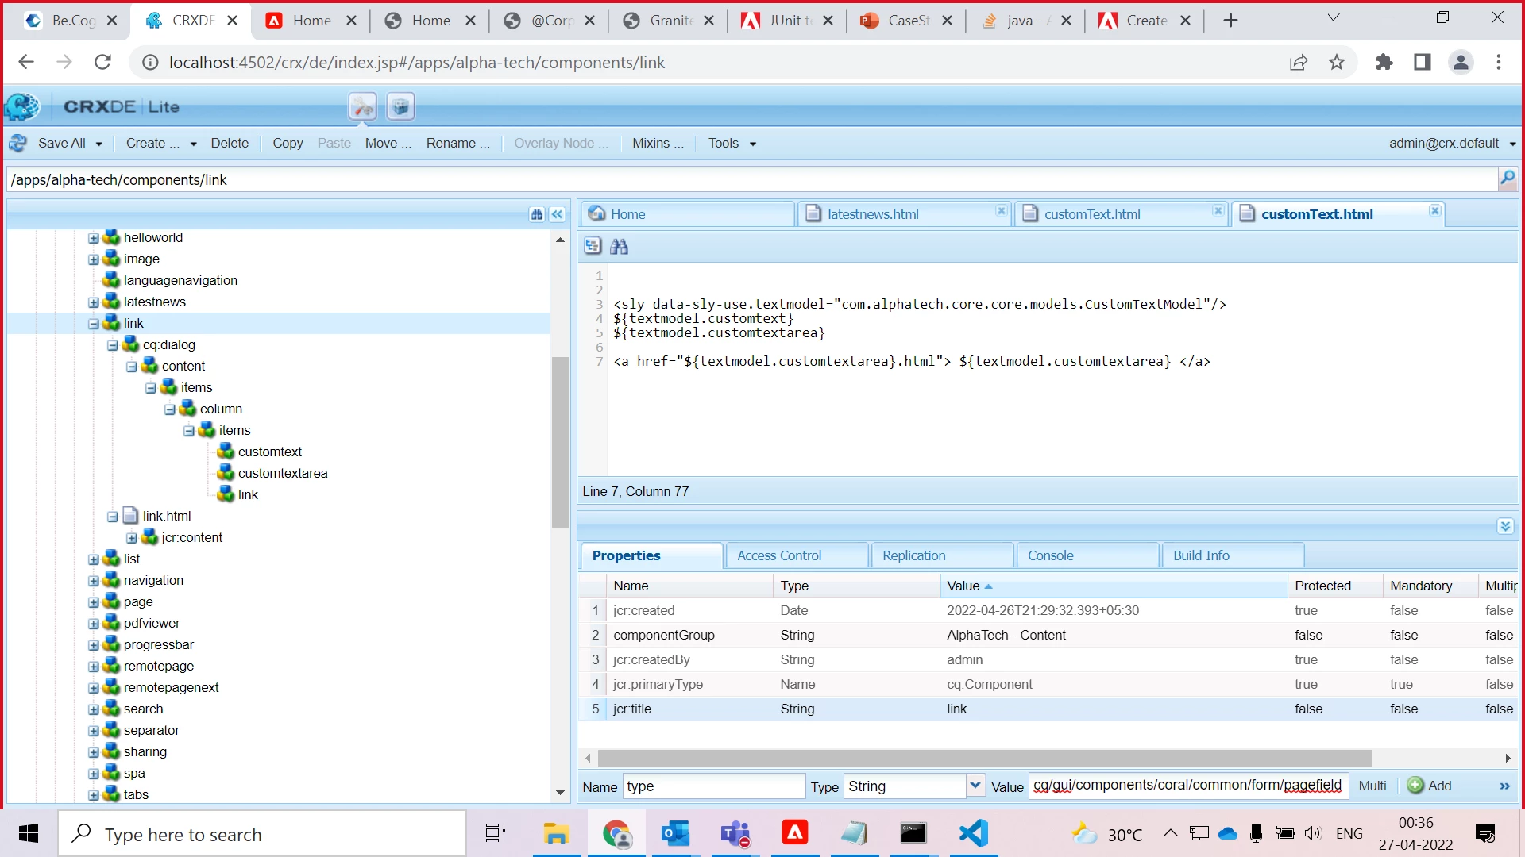This screenshot has height=857, width=1525.
Task: Switch to the Access Control tab
Action: click(x=779, y=555)
